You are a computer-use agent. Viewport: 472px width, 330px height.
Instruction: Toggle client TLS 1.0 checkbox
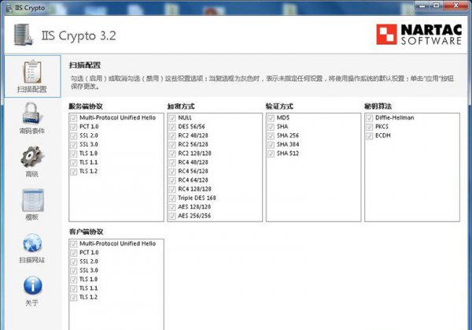tap(74, 280)
